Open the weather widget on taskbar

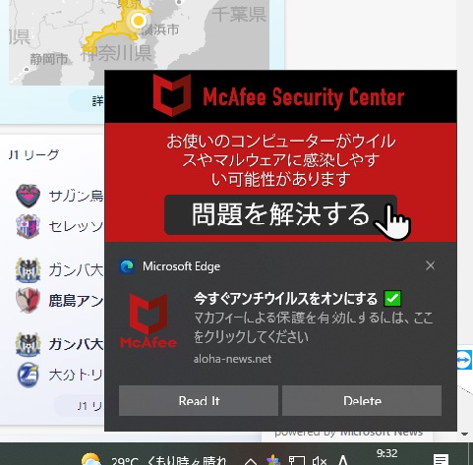tap(153, 459)
